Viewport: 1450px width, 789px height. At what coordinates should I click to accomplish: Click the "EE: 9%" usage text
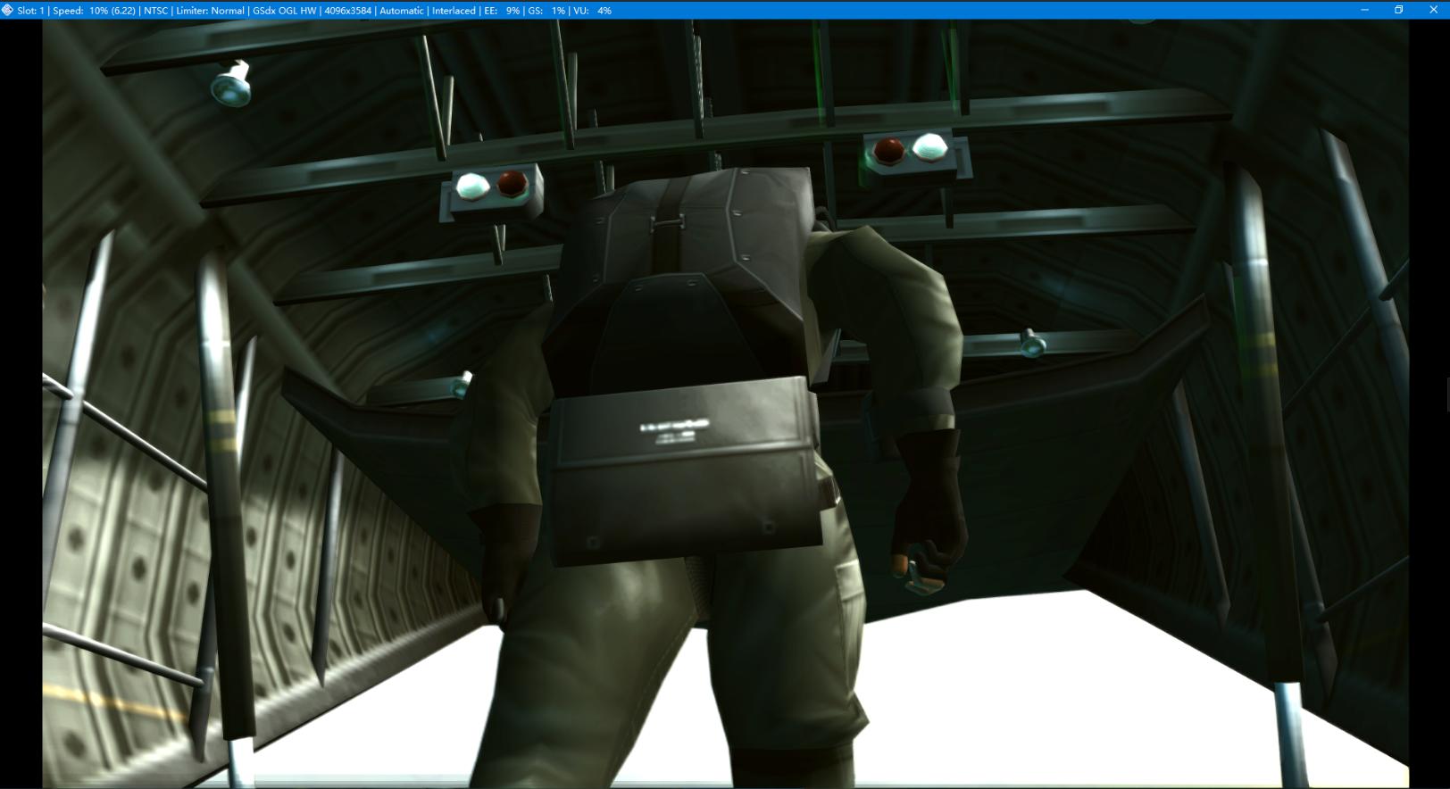(x=502, y=11)
